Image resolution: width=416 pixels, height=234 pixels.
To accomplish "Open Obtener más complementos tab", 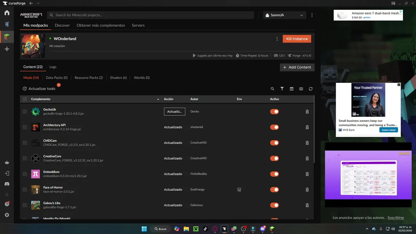I will (x=101, y=25).
